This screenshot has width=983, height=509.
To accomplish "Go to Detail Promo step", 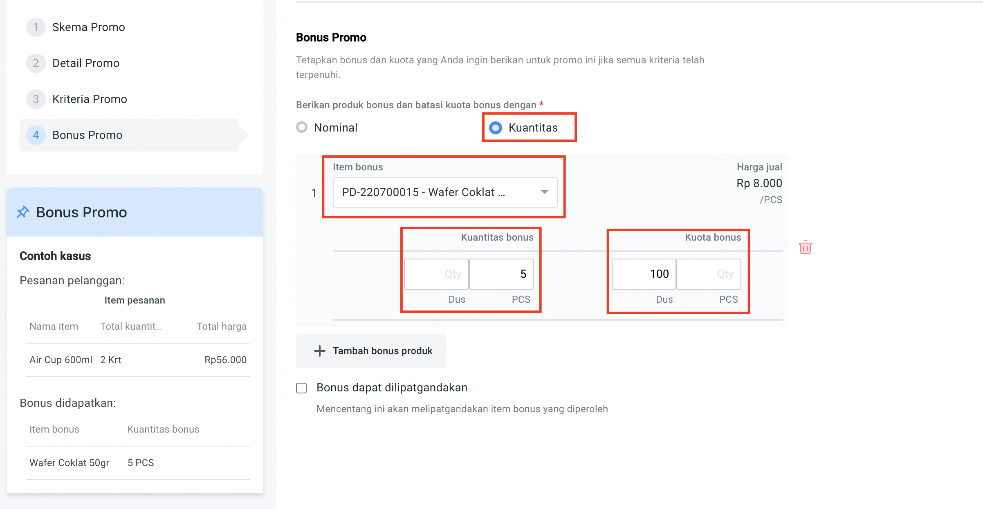I will click(x=86, y=63).
